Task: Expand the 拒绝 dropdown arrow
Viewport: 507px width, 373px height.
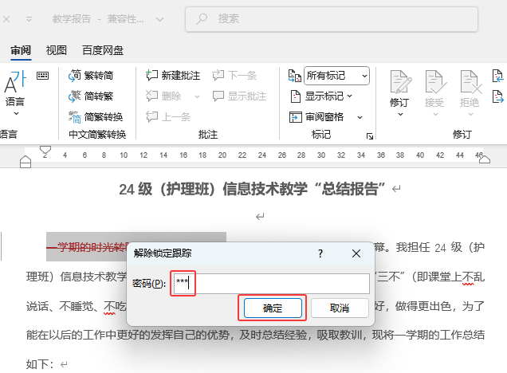Action: [x=470, y=114]
